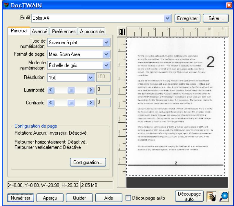
Task: Close the DocTWAIN window
Action: point(229,5)
